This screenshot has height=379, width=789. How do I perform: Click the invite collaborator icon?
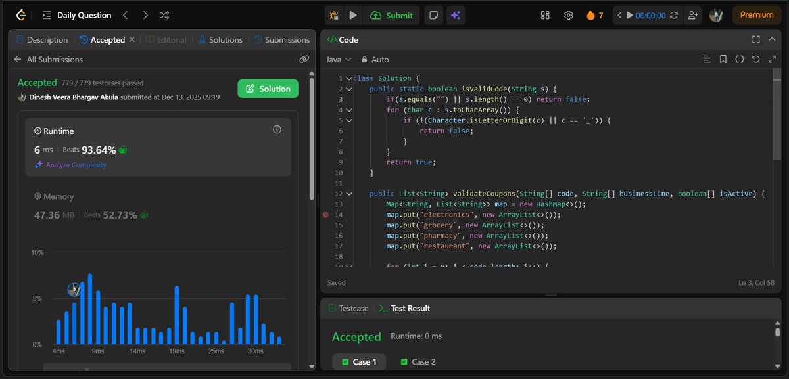[x=692, y=15]
